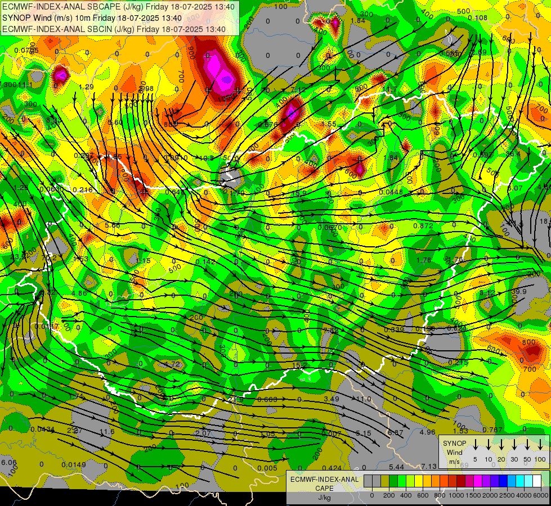Click the 5.44 value on the map

click(396, 467)
